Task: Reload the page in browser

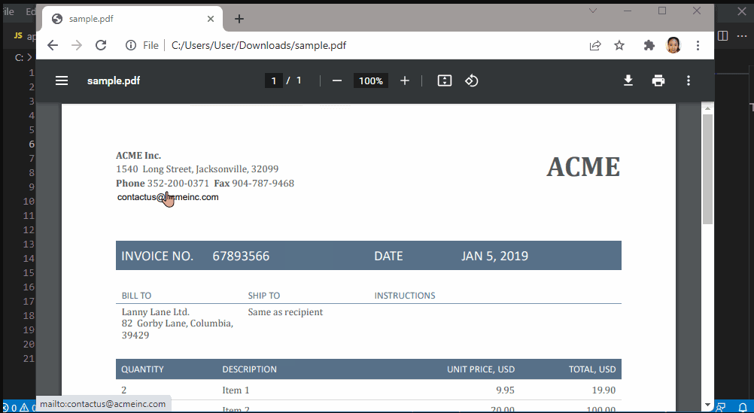Action: (100, 45)
